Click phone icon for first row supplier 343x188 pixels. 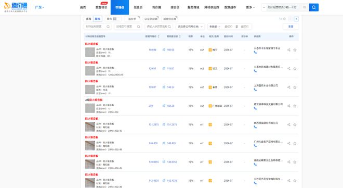[255, 52]
